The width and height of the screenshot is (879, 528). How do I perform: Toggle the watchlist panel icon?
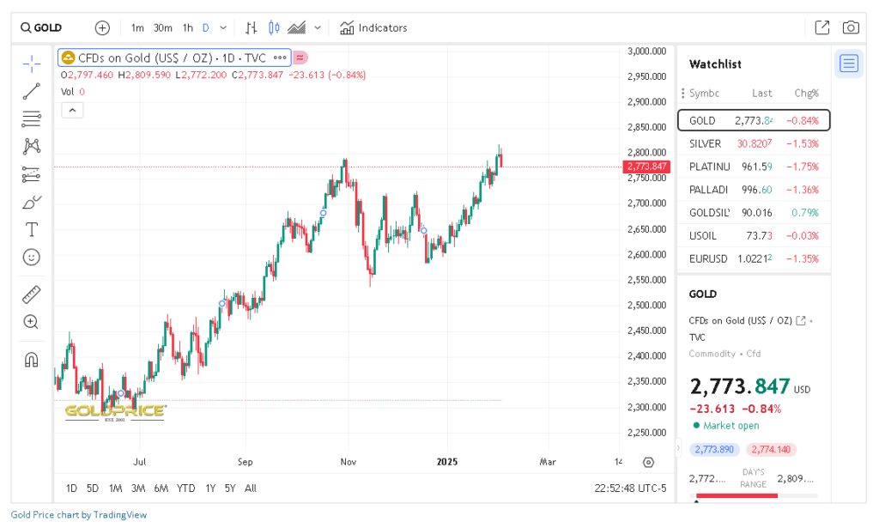[849, 64]
